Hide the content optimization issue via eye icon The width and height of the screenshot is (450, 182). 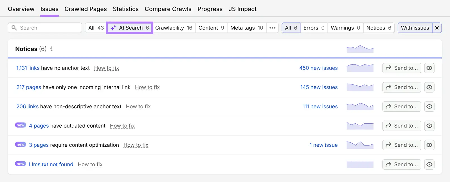429,145
